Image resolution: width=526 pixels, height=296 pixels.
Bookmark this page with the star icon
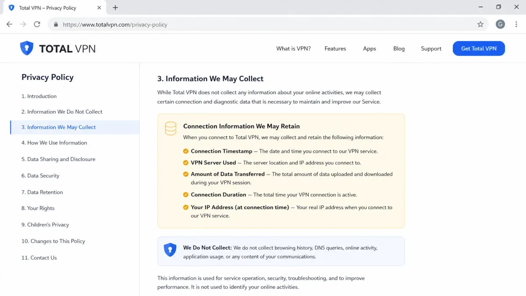tap(480, 25)
